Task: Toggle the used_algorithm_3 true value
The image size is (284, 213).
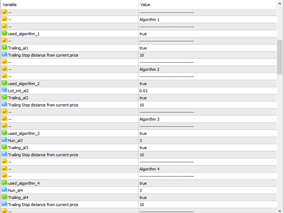Action: 208,134
